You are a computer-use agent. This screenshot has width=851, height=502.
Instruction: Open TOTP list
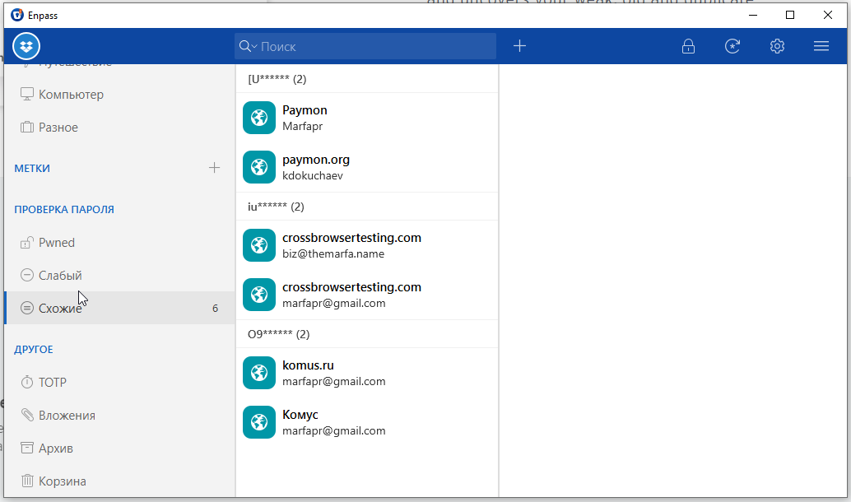[x=119, y=383]
